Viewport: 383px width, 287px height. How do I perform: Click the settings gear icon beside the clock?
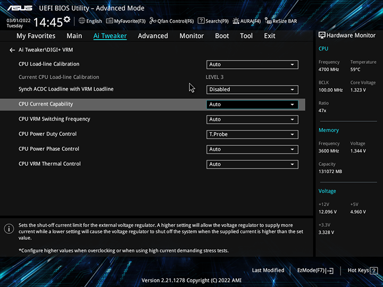pos(67,20)
